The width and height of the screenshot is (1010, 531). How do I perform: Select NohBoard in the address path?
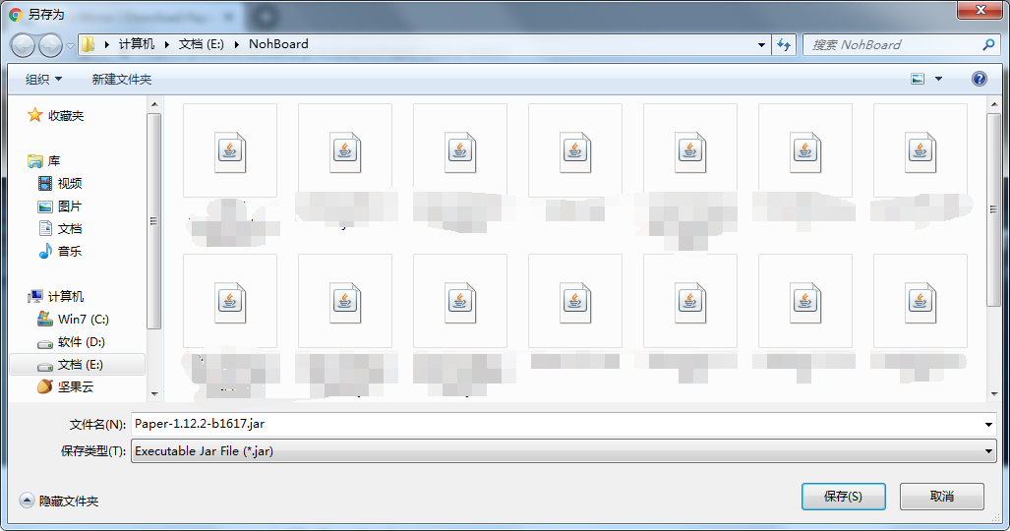pyautogui.click(x=278, y=44)
